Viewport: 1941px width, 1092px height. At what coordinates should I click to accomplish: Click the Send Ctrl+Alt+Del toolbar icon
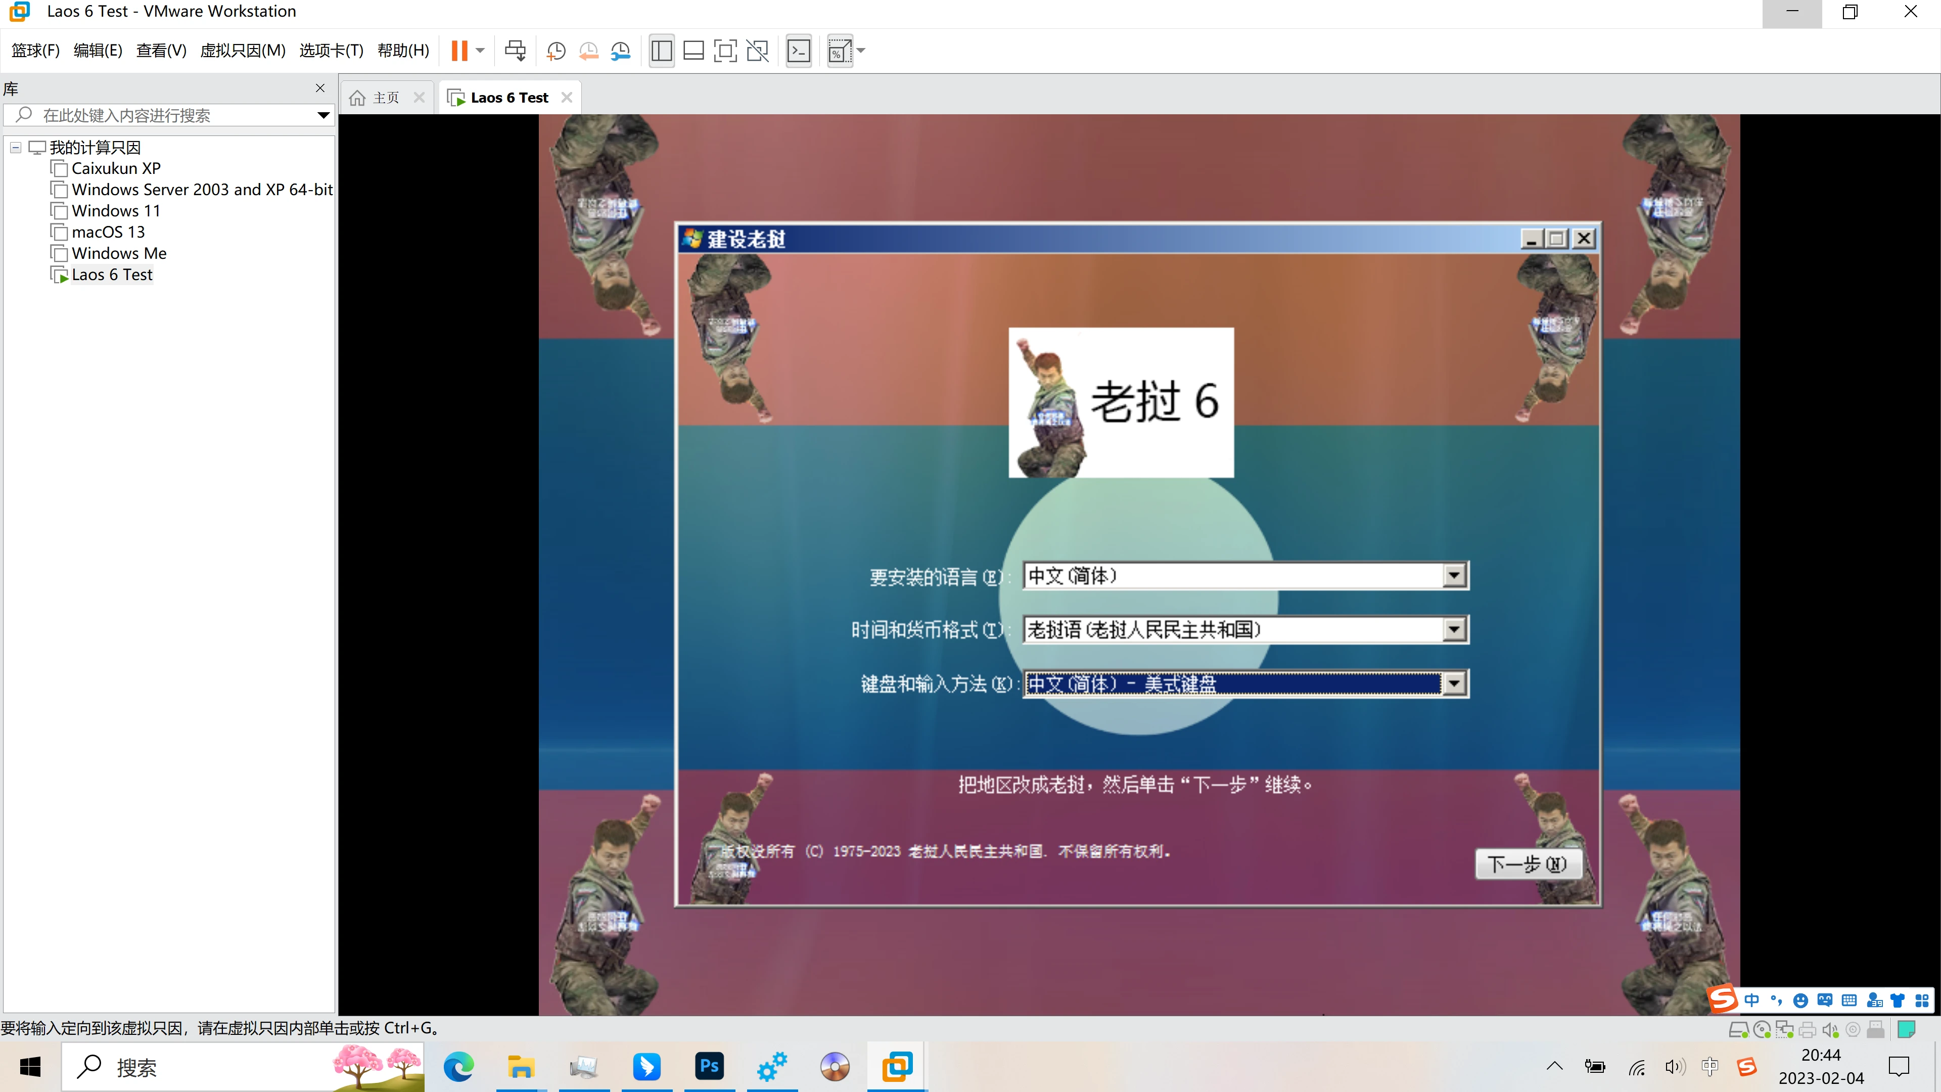[516, 51]
